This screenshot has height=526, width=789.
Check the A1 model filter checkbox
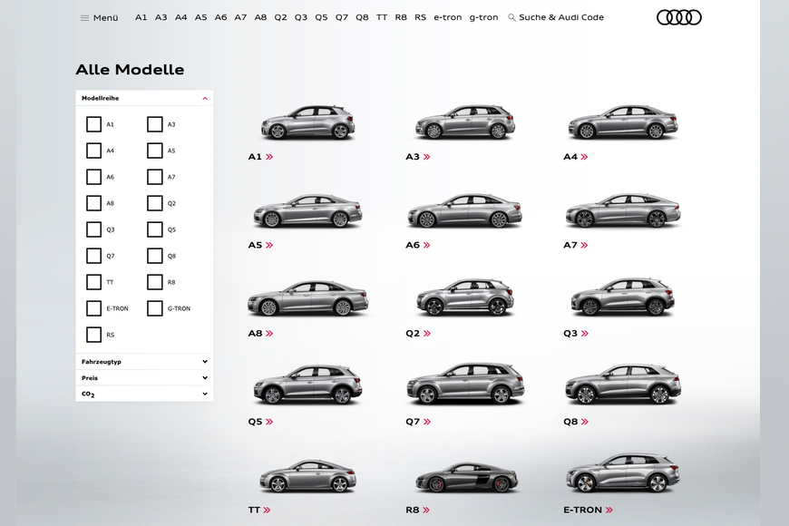[93, 124]
